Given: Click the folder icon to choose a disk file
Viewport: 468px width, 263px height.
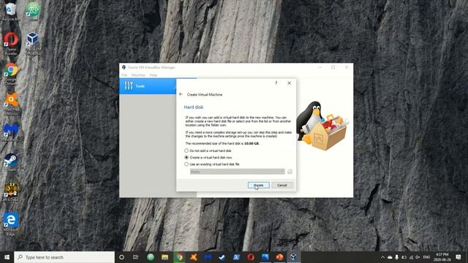Looking at the screenshot, I should pos(290,172).
